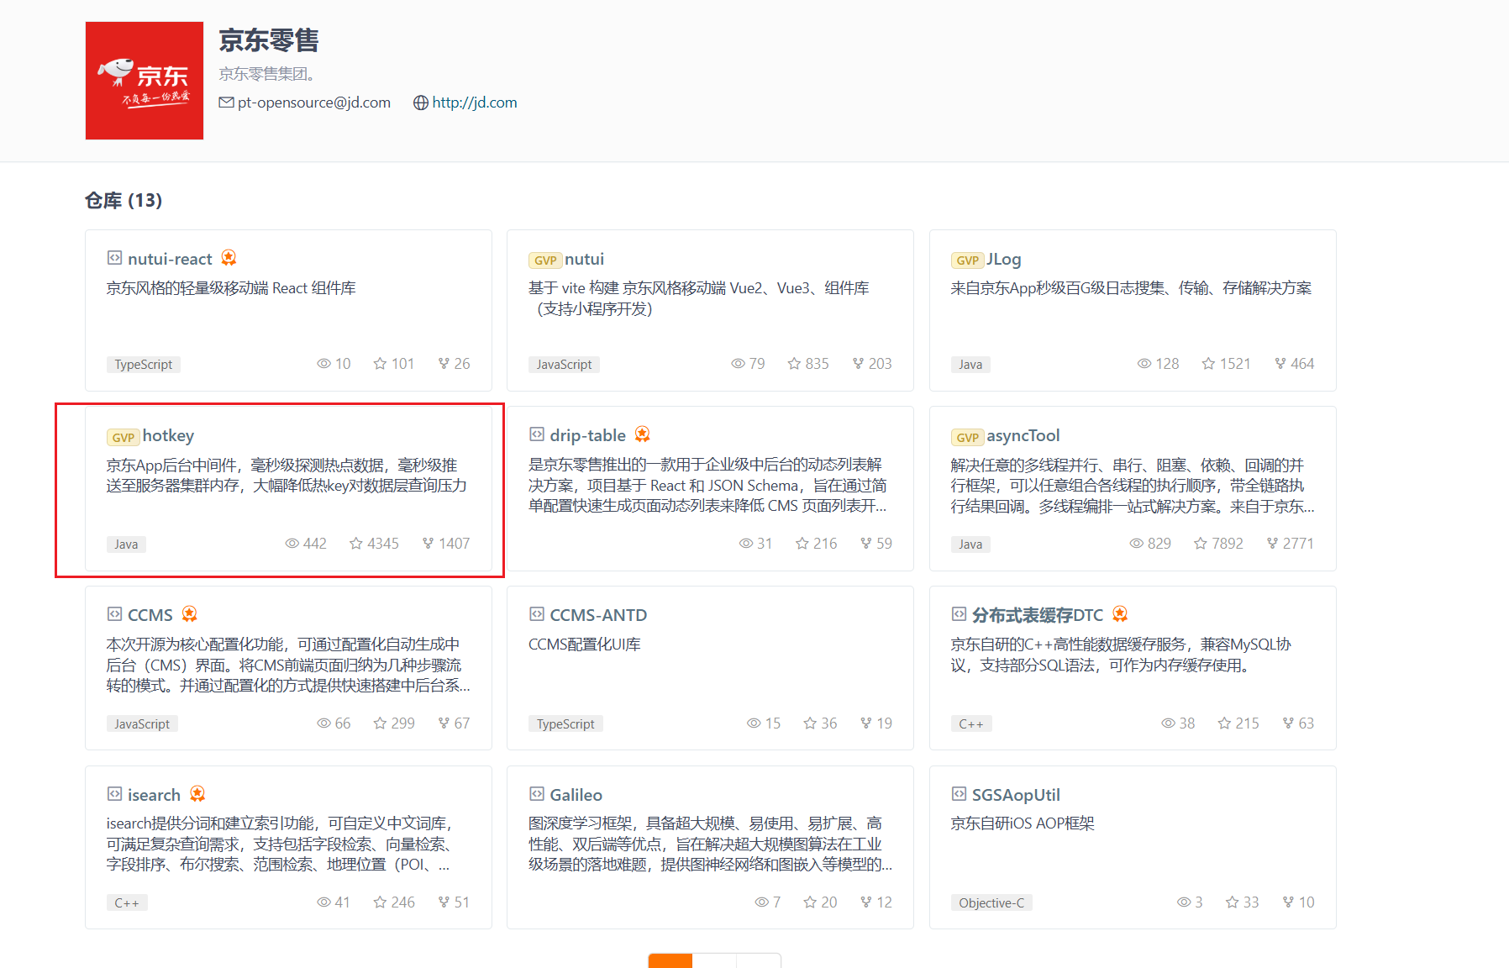This screenshot has width=1509, height=968.
Task: Click the 京东零售集团。 subtitle text
Action: click(267, 74)
